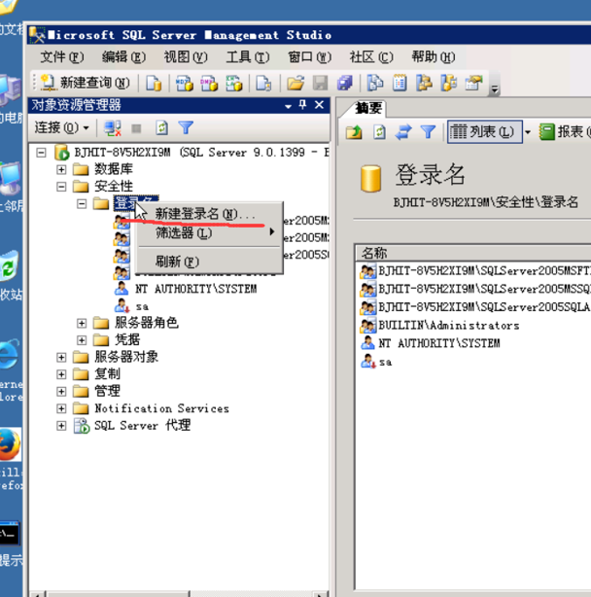Open Object Explorer window position dropdown arrow
This screenshot has height=597, width=591.
pos(288,106)
